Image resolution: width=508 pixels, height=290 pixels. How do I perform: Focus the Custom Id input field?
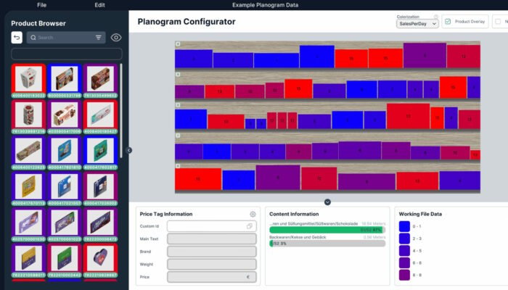click(x=212, y=226)
